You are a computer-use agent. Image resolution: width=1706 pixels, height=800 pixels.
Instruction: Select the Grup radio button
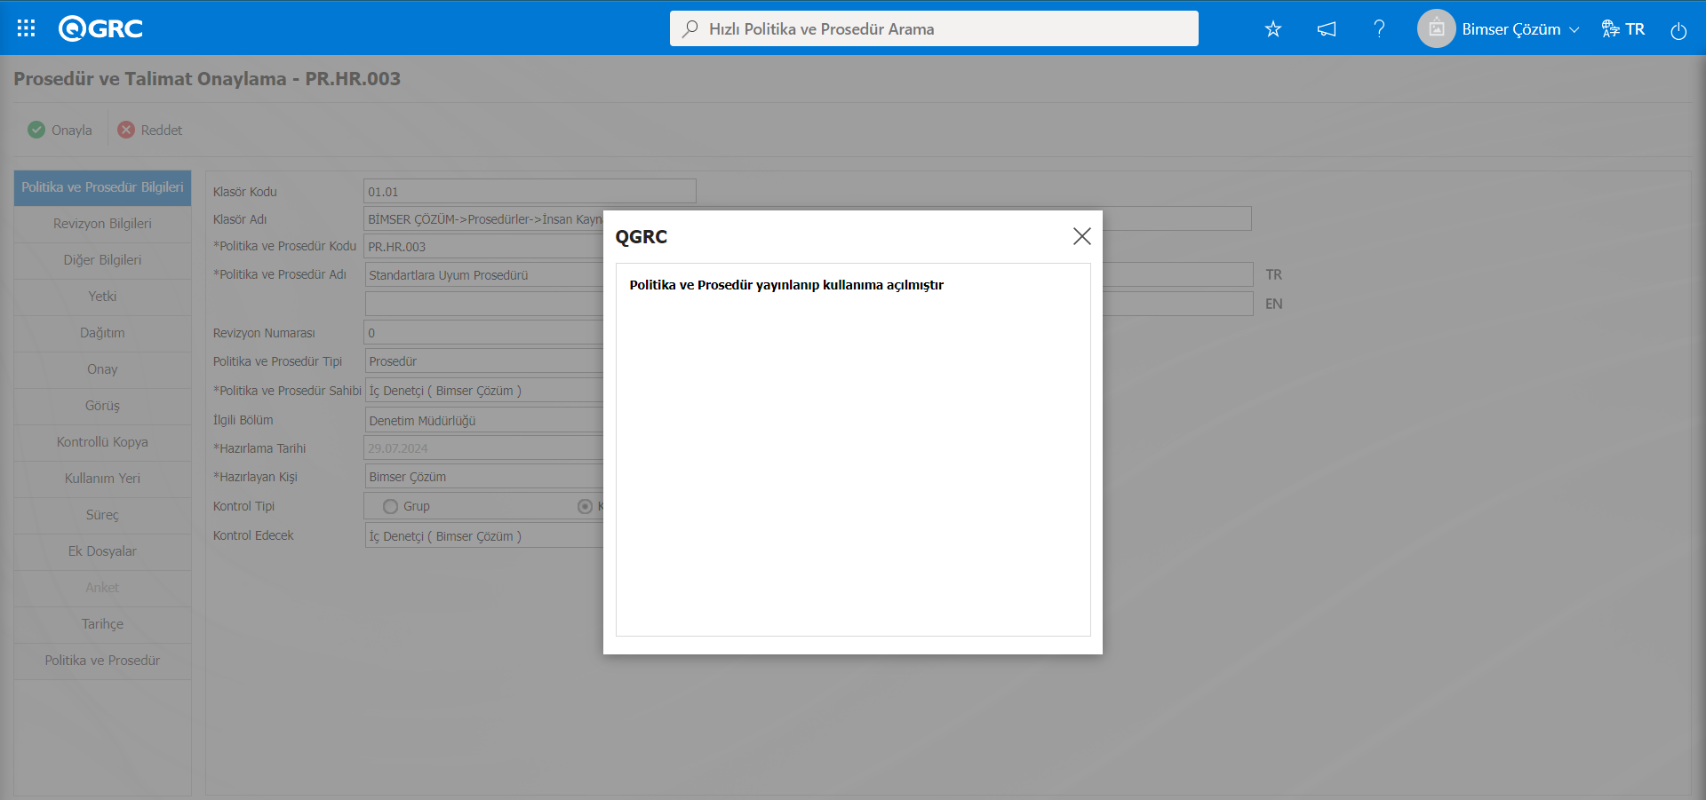(390, 506)
